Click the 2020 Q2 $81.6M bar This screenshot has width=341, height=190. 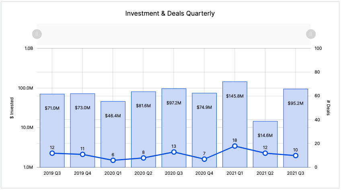click(144, 125)
